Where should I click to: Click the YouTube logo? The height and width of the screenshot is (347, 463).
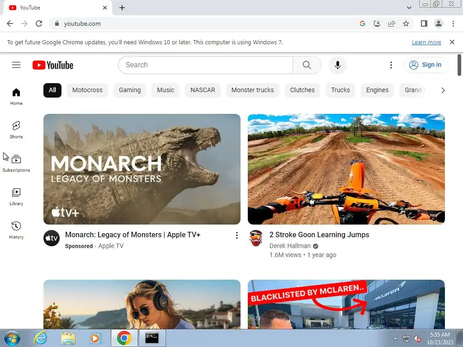[x=53, y=65]
